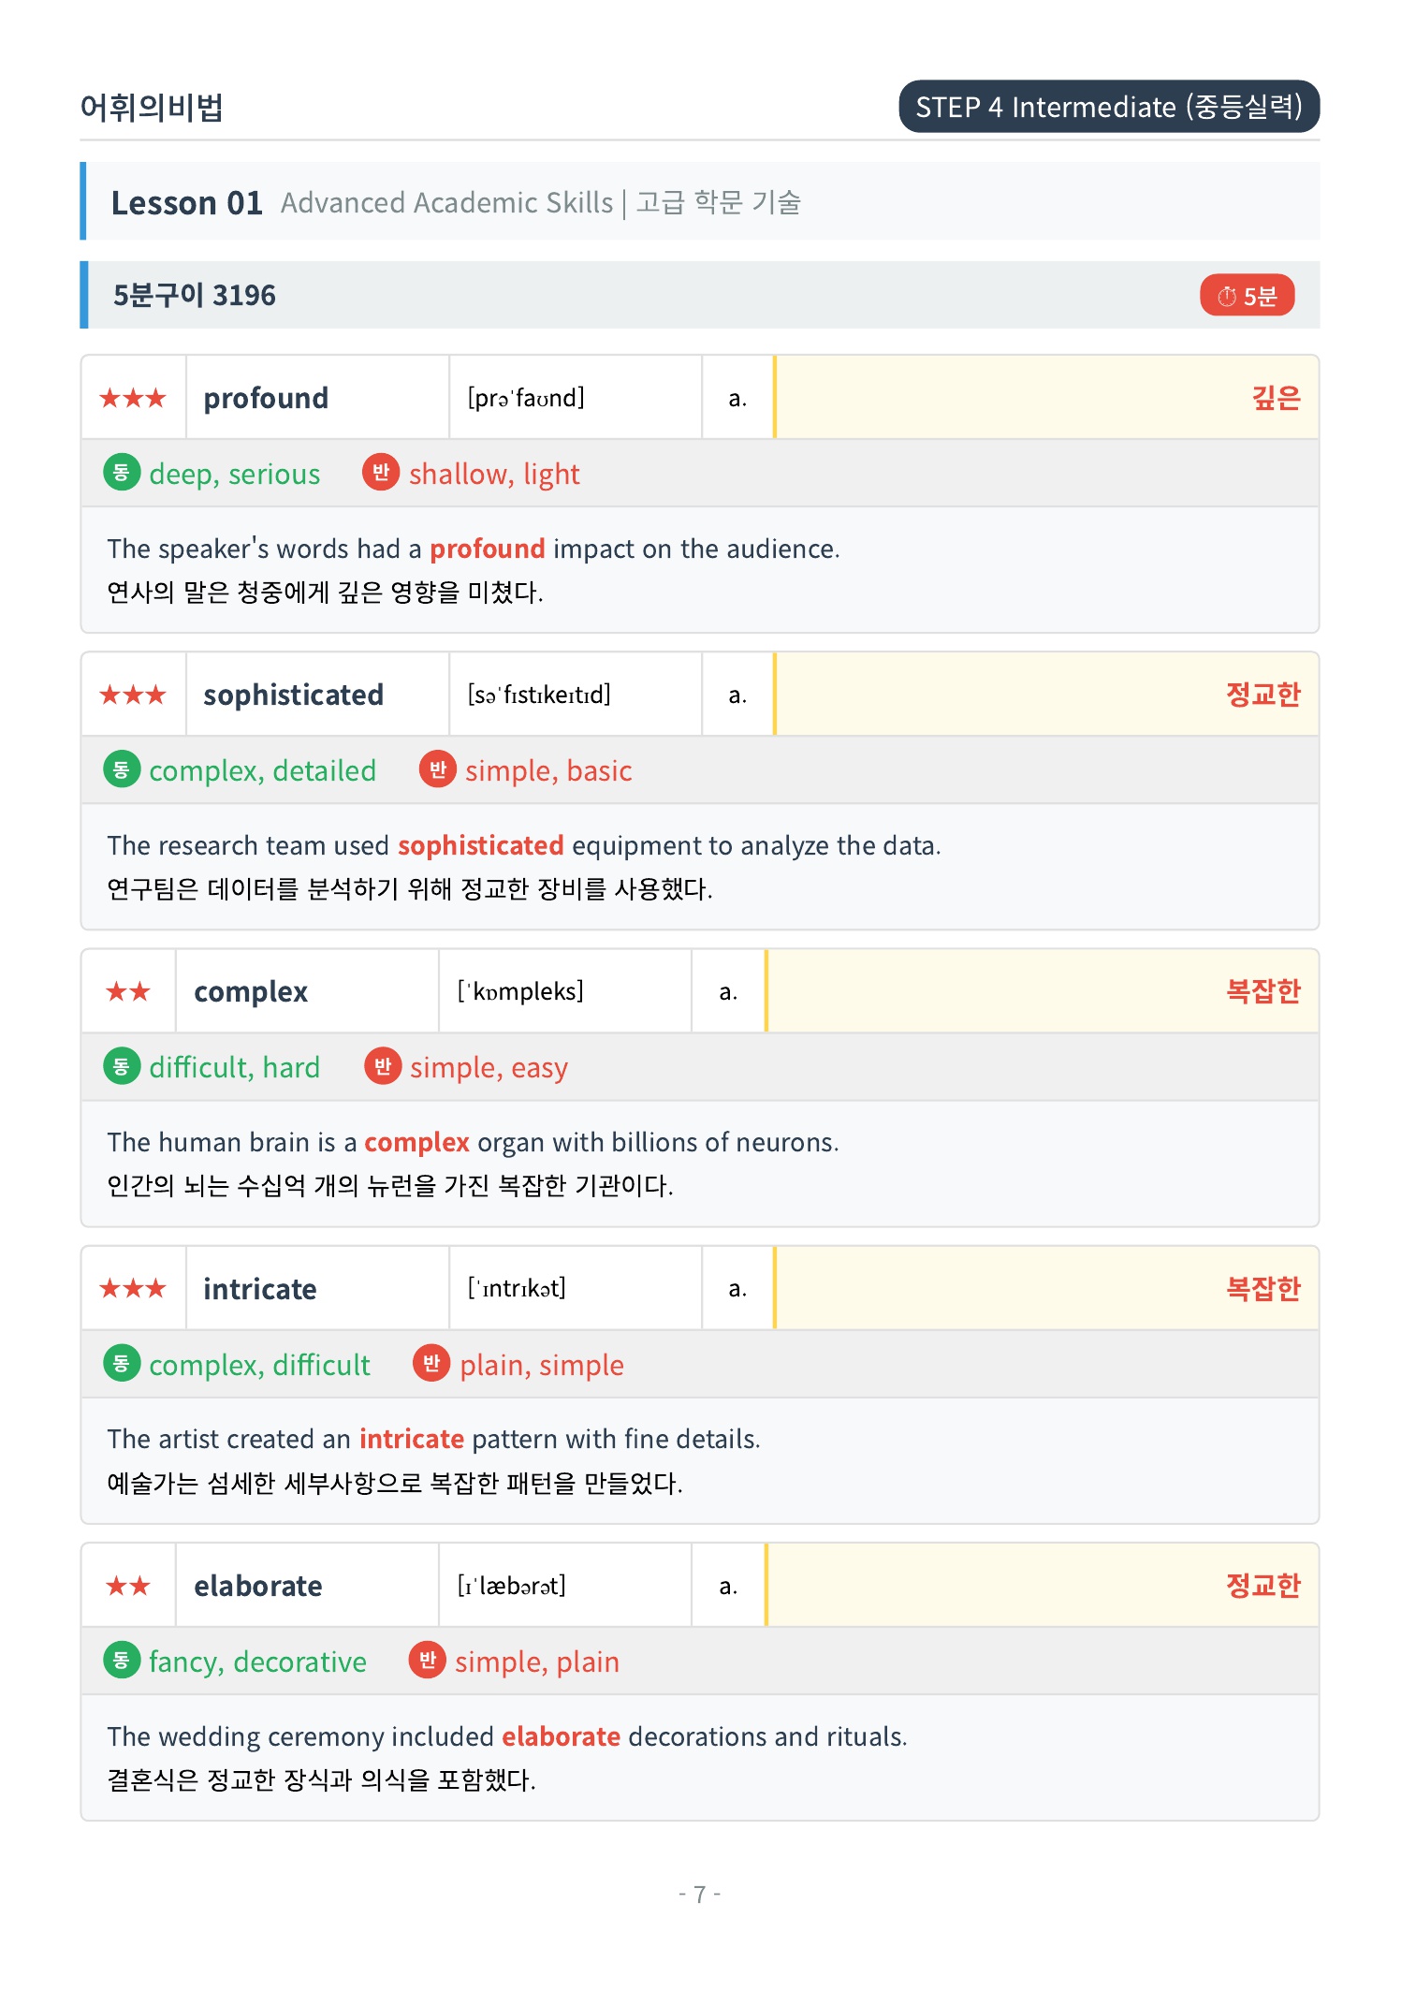Select the Lesson 01 header banner
The image size is (1401, 1991).
pos(700,201)
